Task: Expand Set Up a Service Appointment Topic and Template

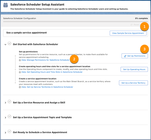Action: 5,118
